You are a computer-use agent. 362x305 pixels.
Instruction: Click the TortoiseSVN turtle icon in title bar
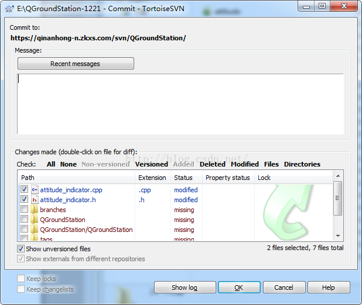tap(9, 9)
